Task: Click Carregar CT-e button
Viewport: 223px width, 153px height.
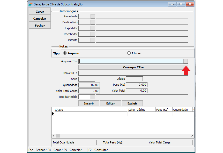Action: pos(133,67)
